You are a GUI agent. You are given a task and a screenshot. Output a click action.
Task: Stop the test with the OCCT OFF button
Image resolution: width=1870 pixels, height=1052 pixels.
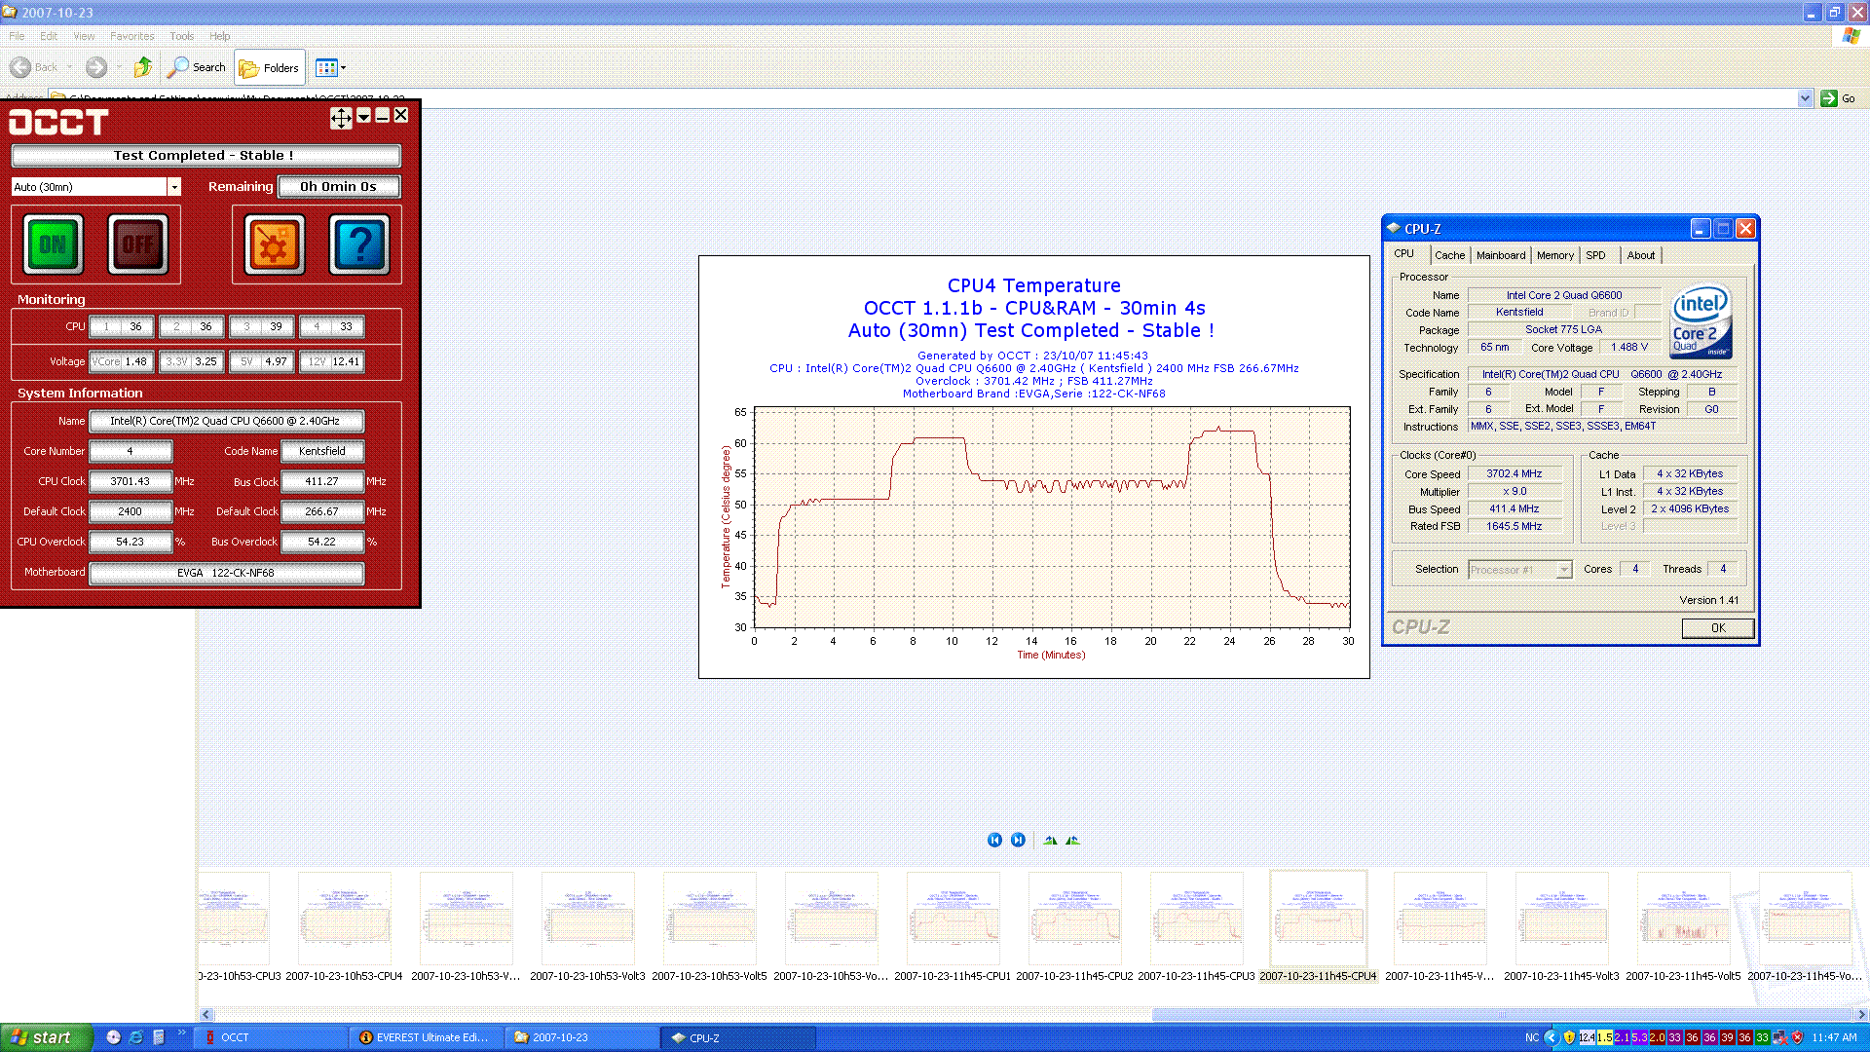pyautogui.click(x=137, y=244)
